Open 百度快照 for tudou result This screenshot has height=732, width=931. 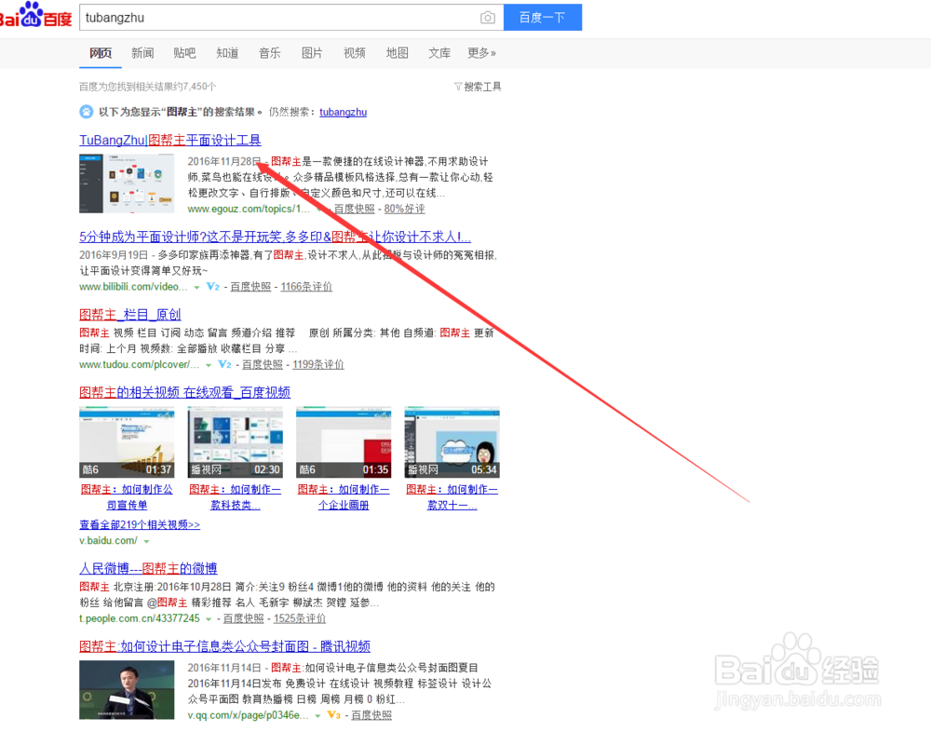[263, 365]
